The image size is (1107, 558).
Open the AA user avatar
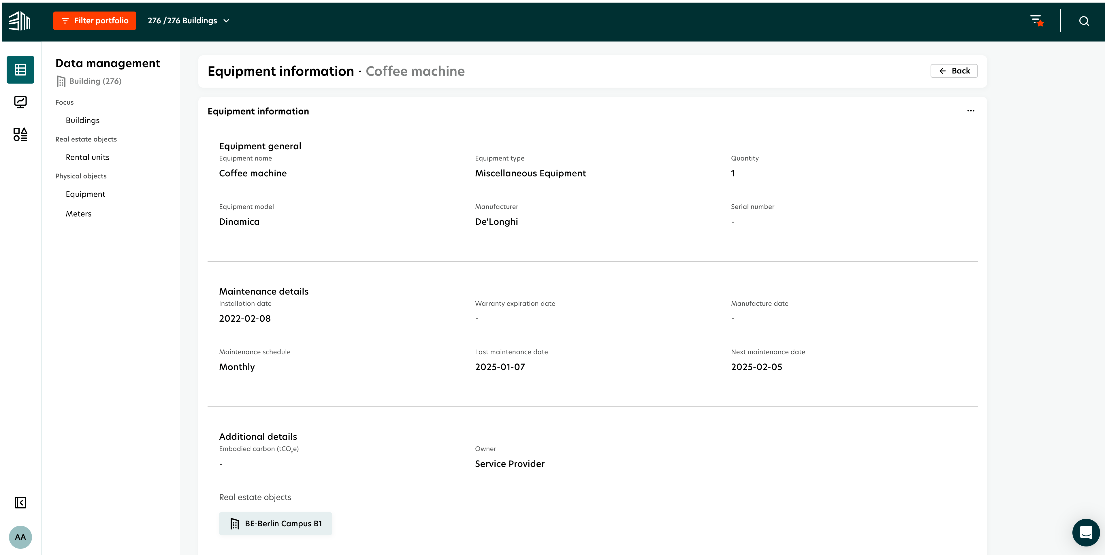pyautogui.click(x=20, y=537)
